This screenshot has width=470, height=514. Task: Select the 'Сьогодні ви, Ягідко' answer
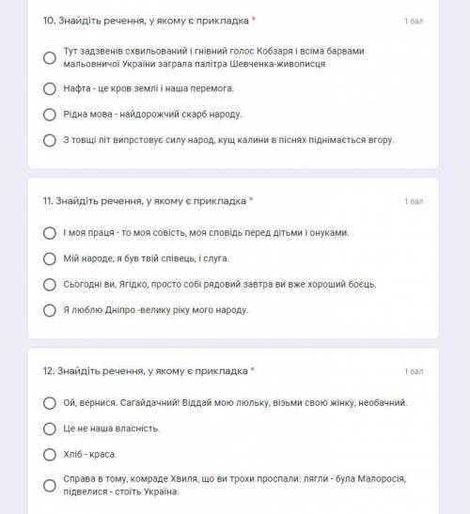[x=50, y=285]
